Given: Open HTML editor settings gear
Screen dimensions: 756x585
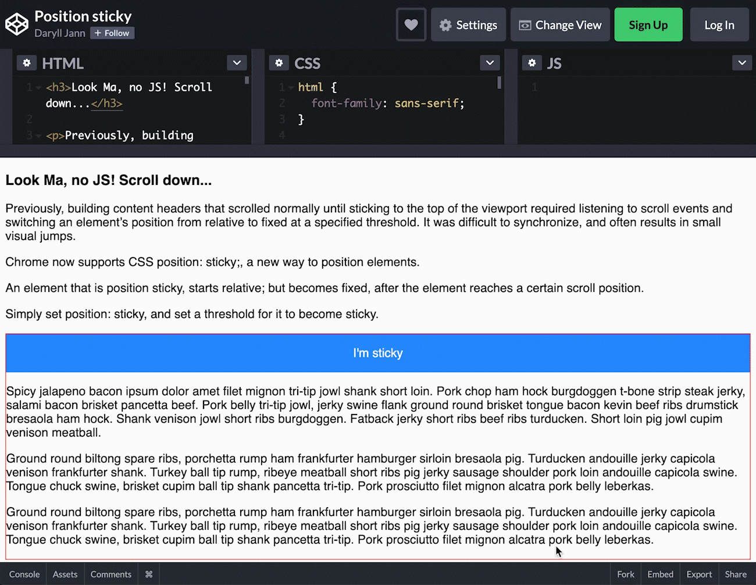Looking at the screenshot, I should 27,63.
